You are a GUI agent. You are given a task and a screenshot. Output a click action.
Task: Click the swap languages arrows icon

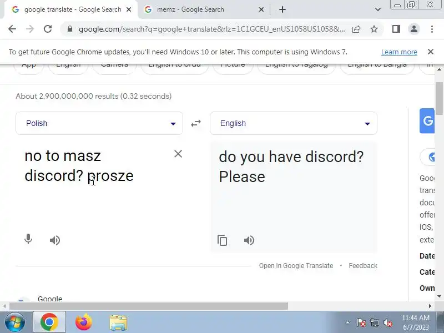point(196,123)
